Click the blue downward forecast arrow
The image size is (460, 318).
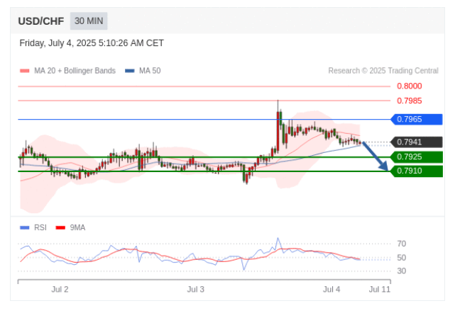pos(376,157)
